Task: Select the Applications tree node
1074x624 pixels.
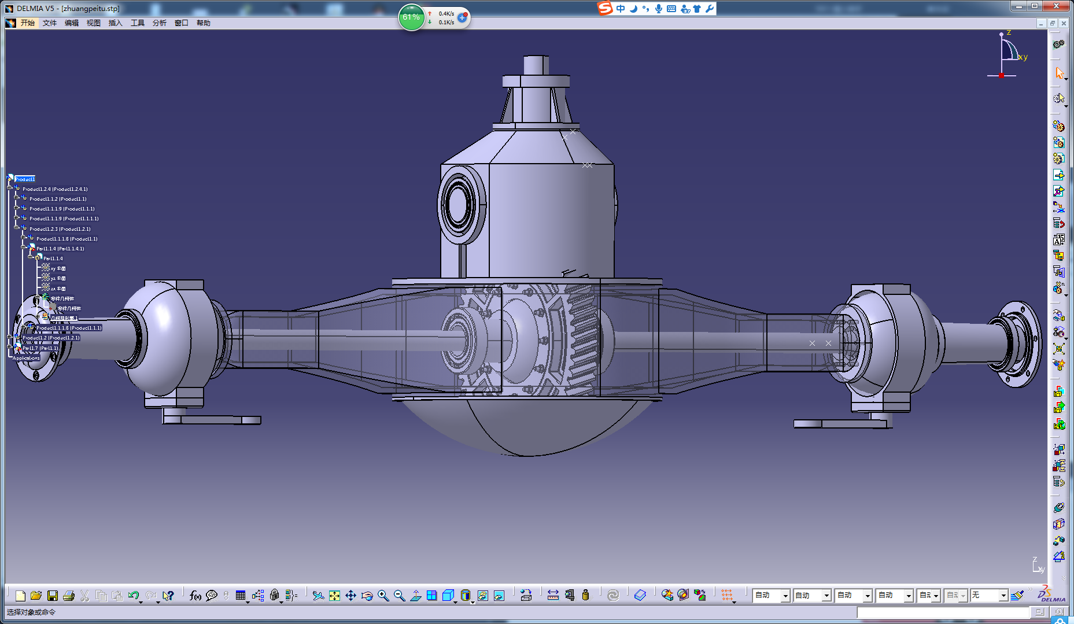Action: [27, 358]
